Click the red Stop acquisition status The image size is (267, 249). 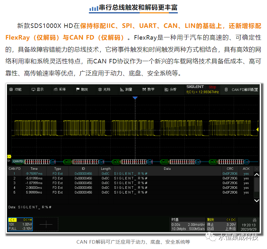[x=212, y=87]
